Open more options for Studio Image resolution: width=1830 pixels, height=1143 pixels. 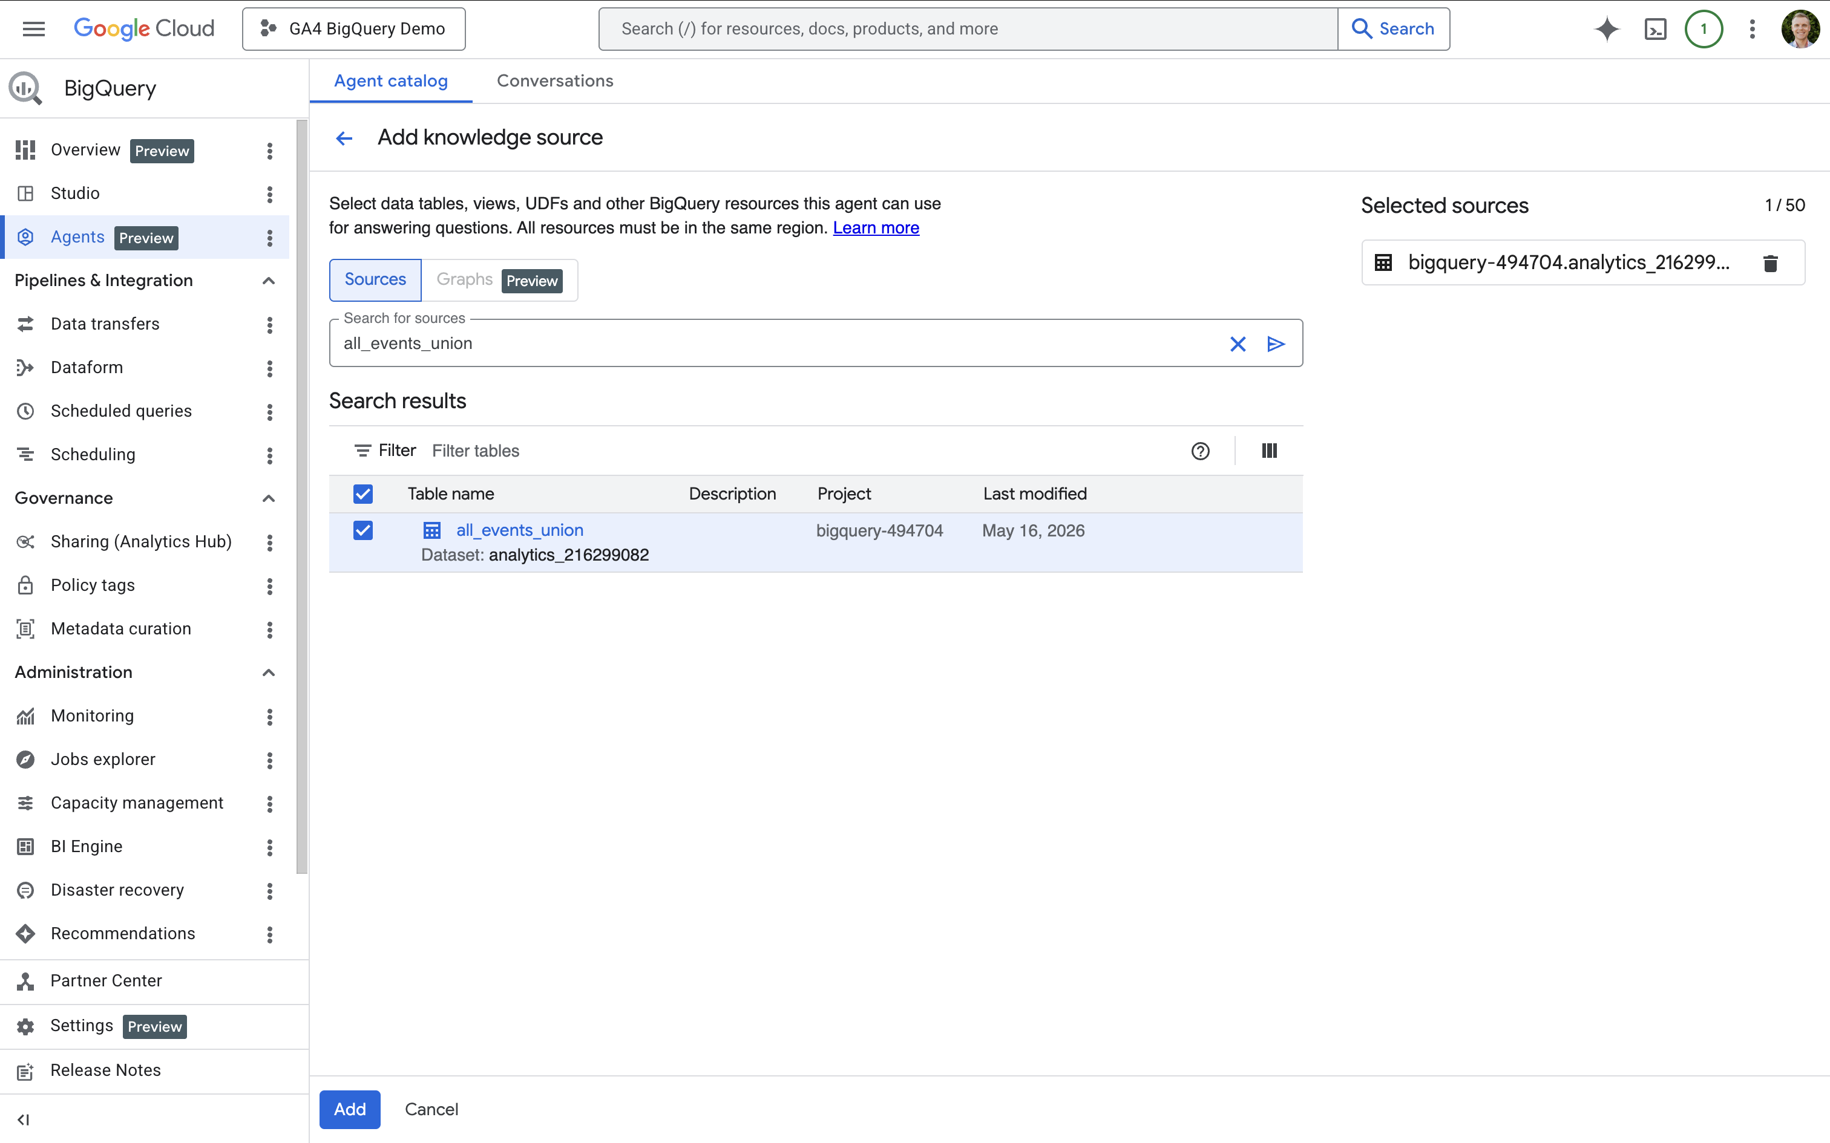pyautogui.click(x=269, y=194)
